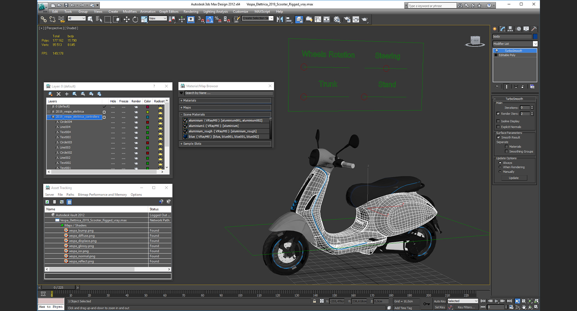The height and width of the screenshot is (311, 577).
Task: Check Separate by Materials
Action: pyautogui.click(x=506, y=147)
